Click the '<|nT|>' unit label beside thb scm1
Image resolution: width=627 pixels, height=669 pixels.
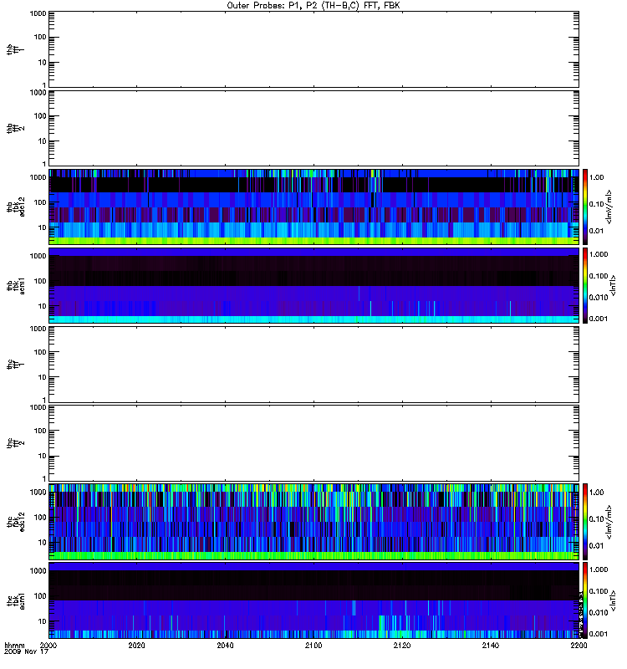click(614, 285)
